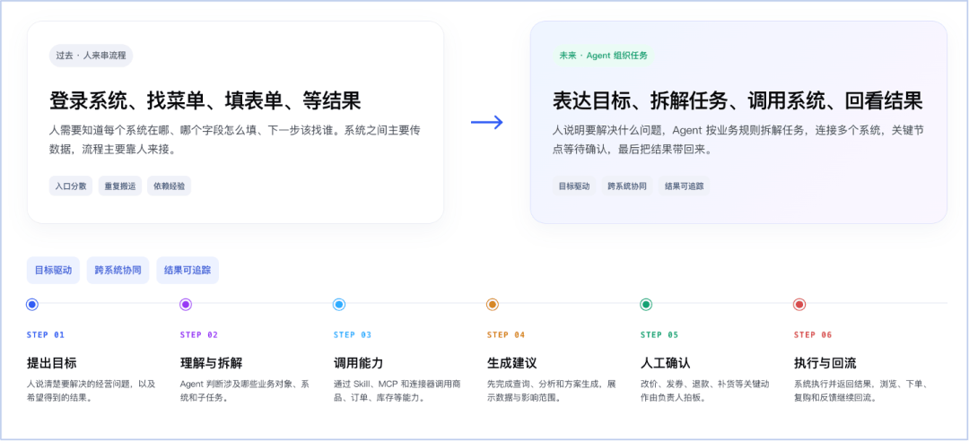Select the light-blue STEP 03 timeline dot
The height and width of the screenshot is (441, 969).
pyautogui.click(x=338, y=304)
